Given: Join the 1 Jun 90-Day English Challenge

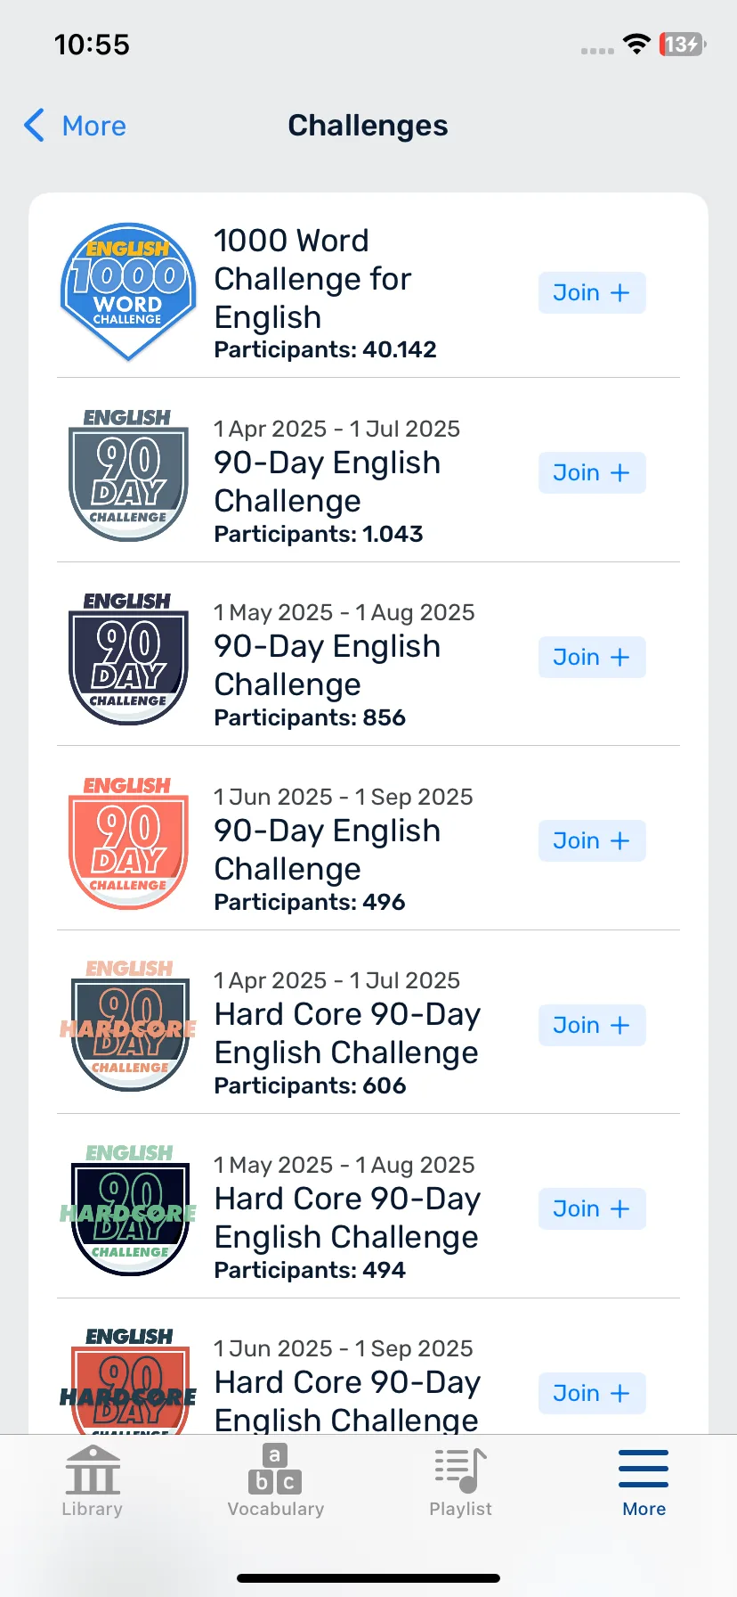Looking at the screenshot, I should [592, 841].
